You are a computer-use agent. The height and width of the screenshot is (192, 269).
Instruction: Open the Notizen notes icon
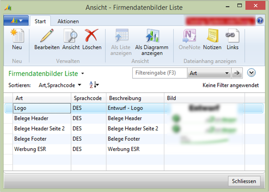pyautogui.click(x=212, y=36)
